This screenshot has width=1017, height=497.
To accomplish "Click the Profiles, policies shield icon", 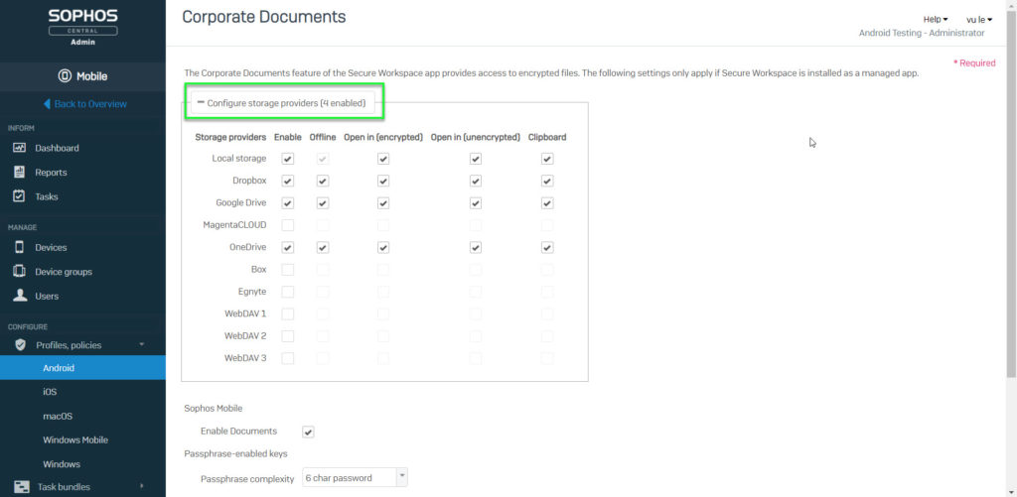I will [20, 344].
